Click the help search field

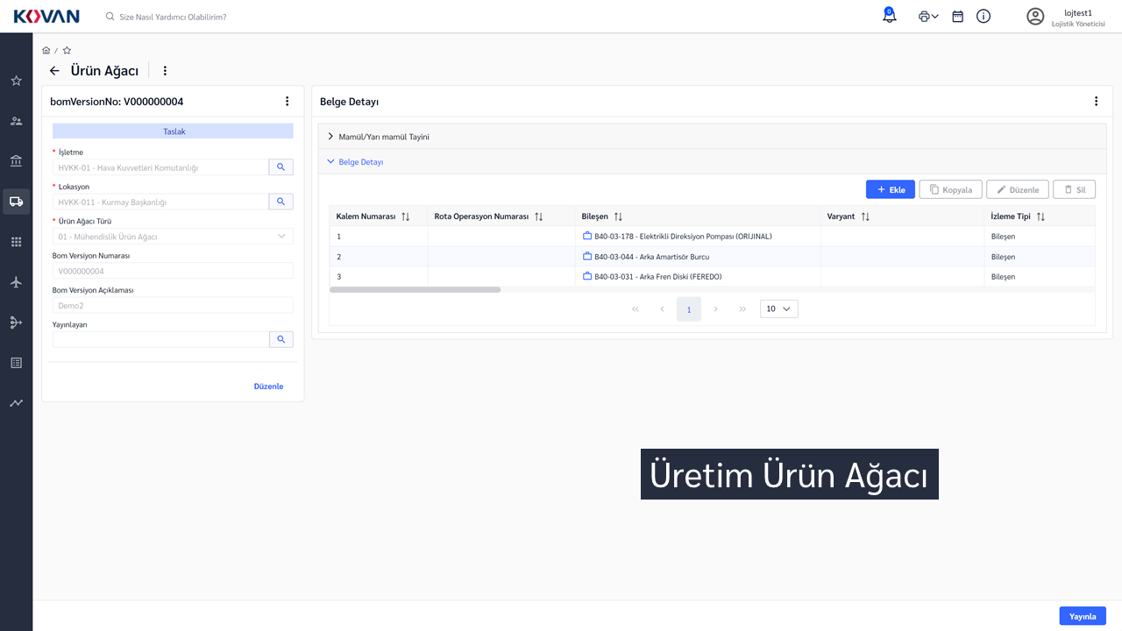coord(174,17)
